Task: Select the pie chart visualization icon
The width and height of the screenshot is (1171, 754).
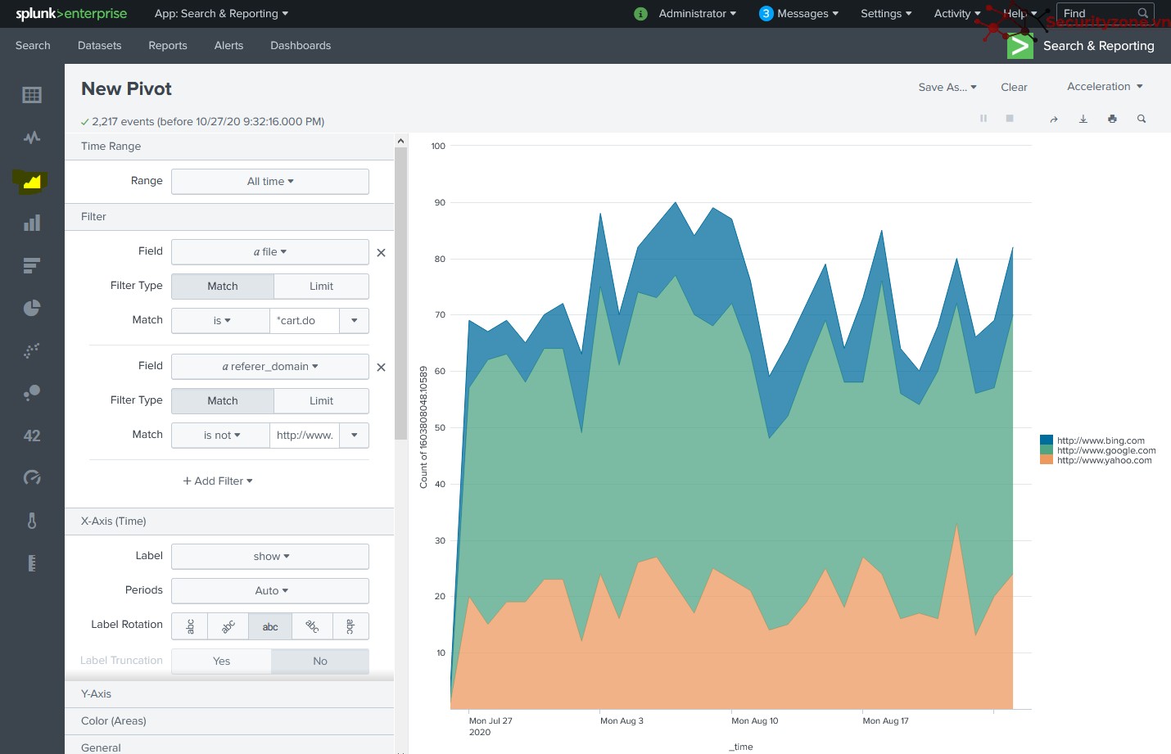Action: click(x=32, y=308)
